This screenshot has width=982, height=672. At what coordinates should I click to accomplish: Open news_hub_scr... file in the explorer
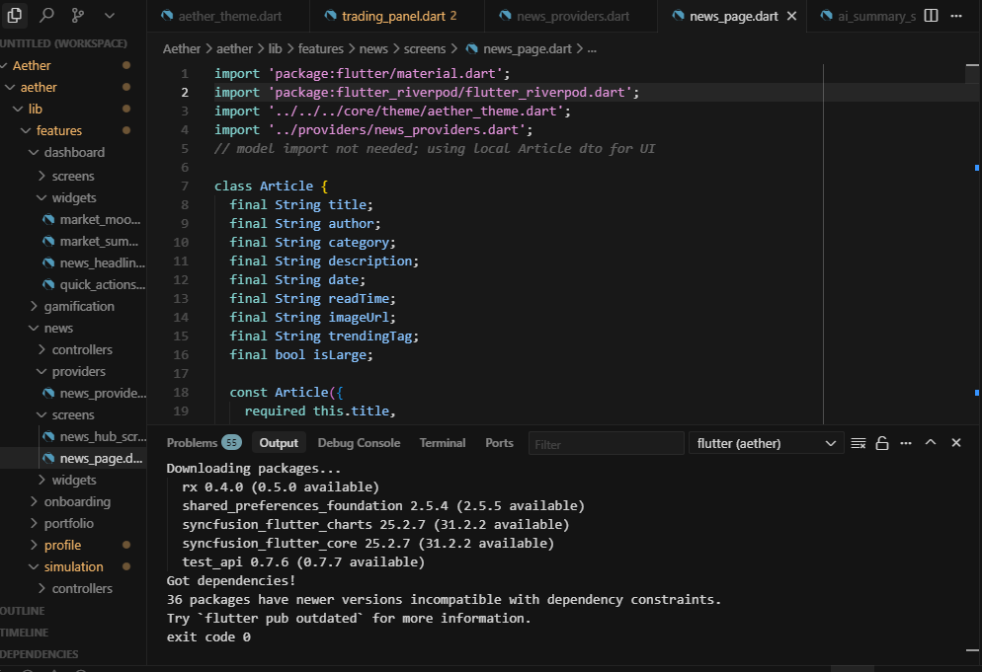[x=102, y=436]
